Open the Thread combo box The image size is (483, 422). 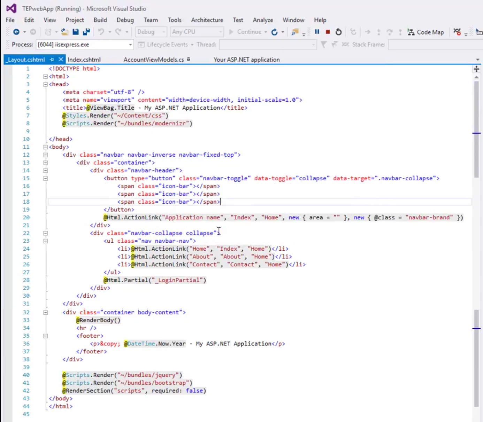pos(268,45)
